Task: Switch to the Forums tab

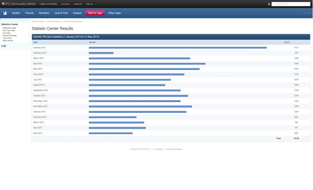Action: click(x=29, y=13)
